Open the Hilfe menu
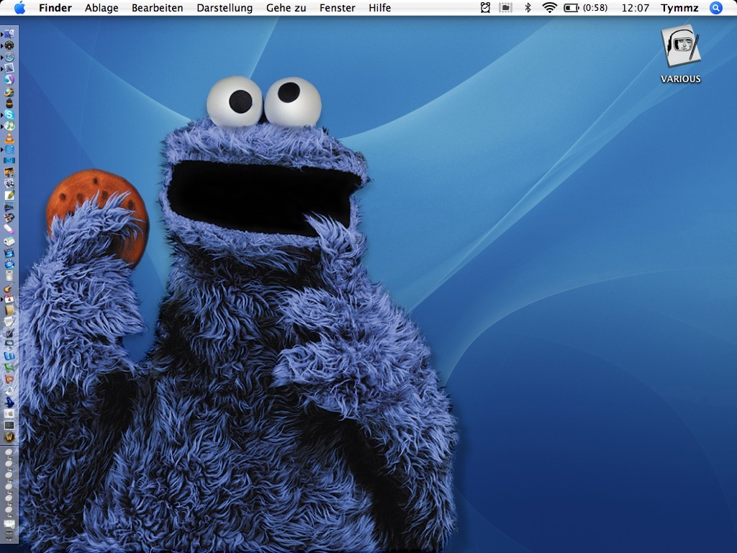The height and width of the screenshot is (553, 737). [x=380, y=8]
